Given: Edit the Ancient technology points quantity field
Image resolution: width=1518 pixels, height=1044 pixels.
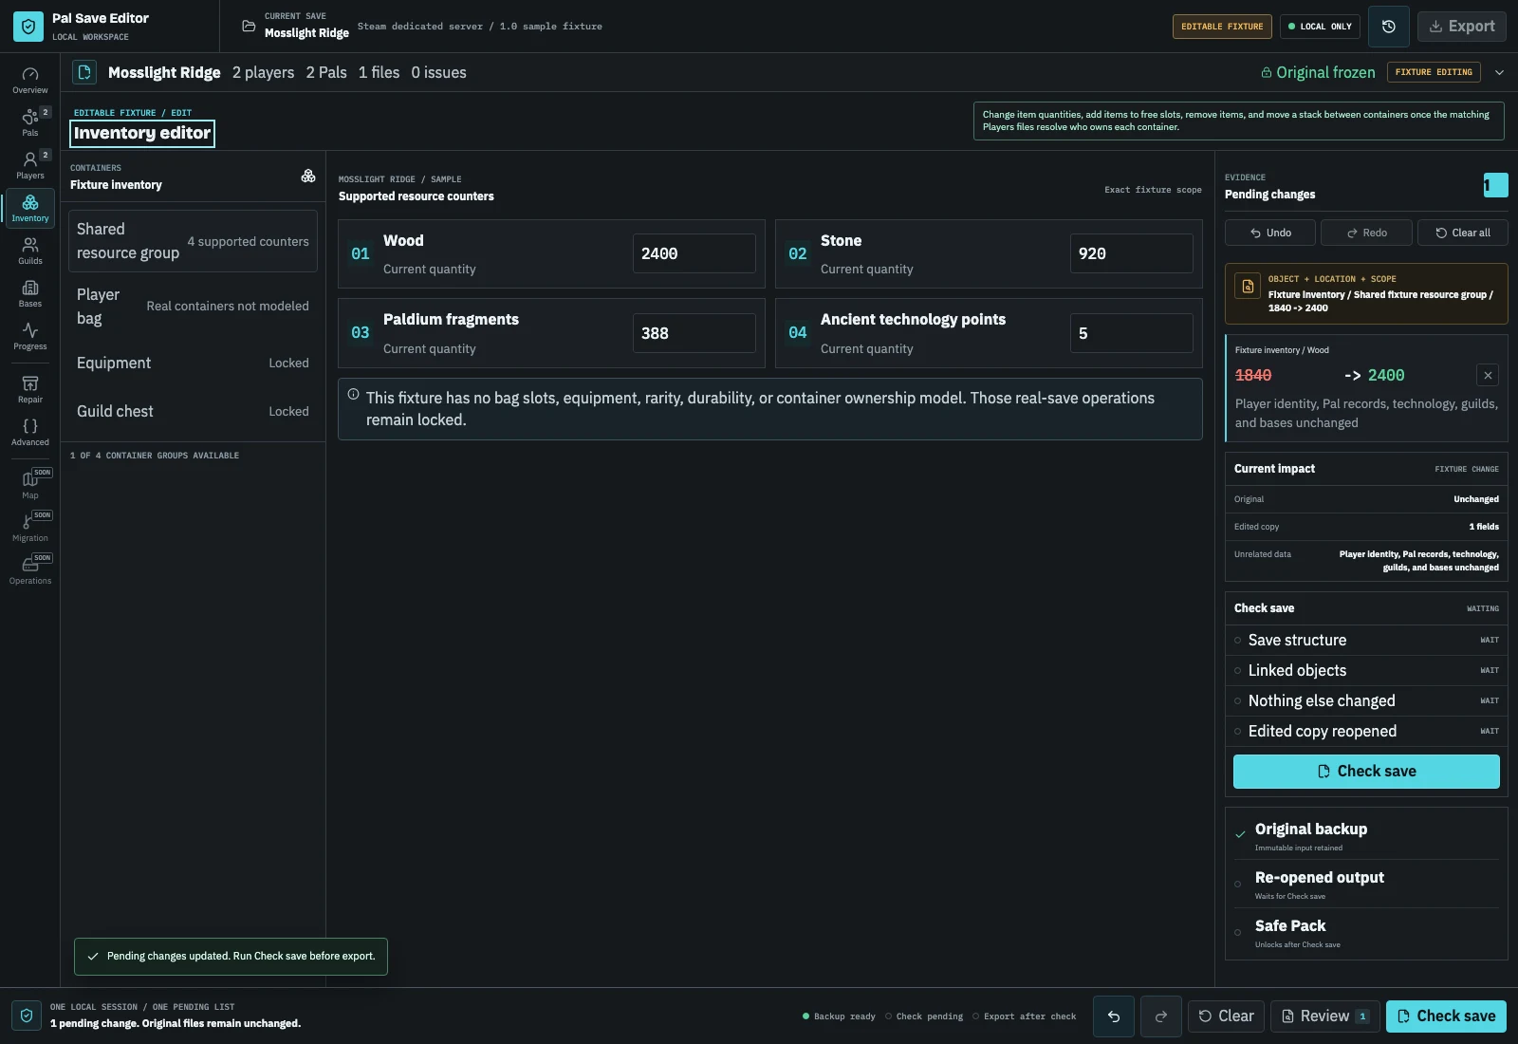Looking at the screenshot, I should (1132, 333).
